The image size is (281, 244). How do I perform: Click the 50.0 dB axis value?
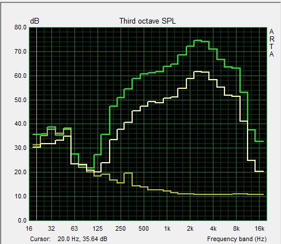pyautogui.click(x=20, y=100)
